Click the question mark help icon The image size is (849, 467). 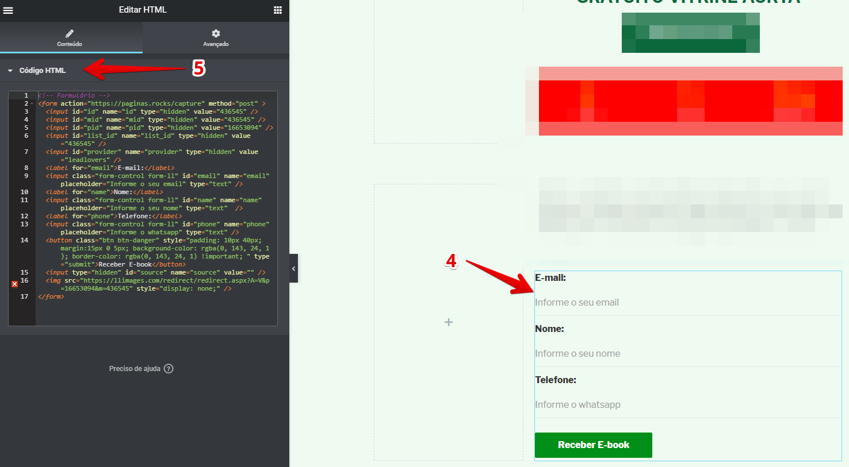pyautogui.click(x=169, y=369)
